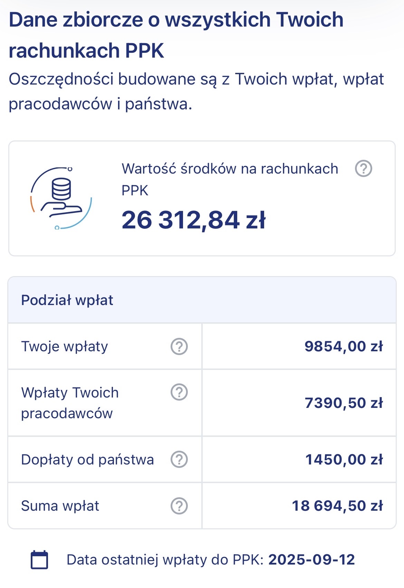
Task: Select the 9854,00 zł amount
Action: click(x=344, y=346)
